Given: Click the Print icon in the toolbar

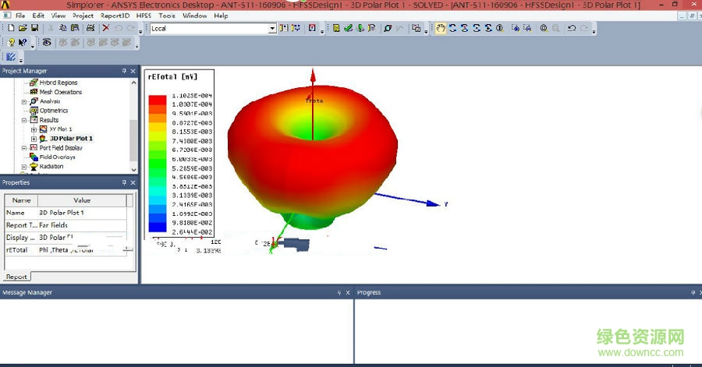Looking at the screenshot, I should [x=90, y=29].
